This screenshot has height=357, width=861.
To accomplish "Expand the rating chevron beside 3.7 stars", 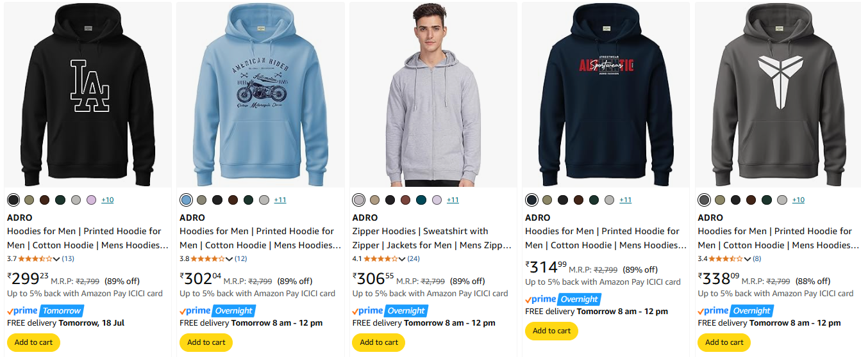I will (57, 259).
